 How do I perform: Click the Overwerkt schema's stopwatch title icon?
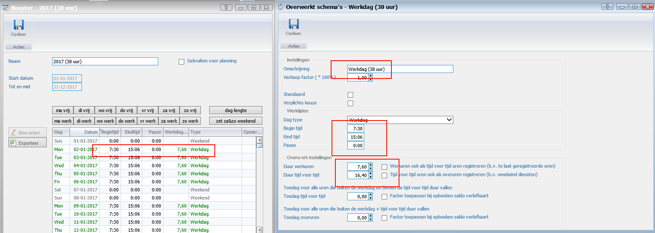coord(281,7)
